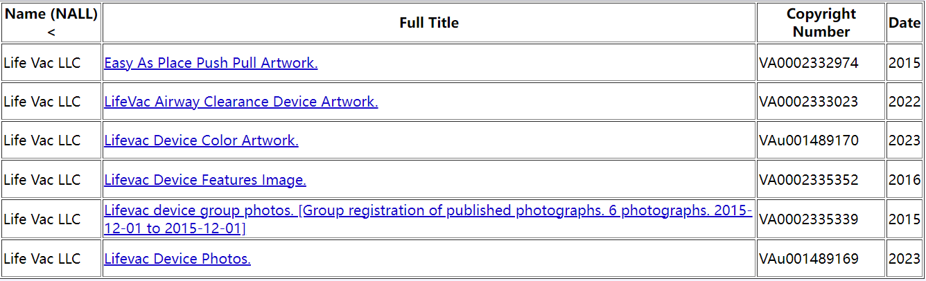Screen dimensions: 926x281
Task: Open the Lifevac Device Features Image link
Action: tap(204, 180)
